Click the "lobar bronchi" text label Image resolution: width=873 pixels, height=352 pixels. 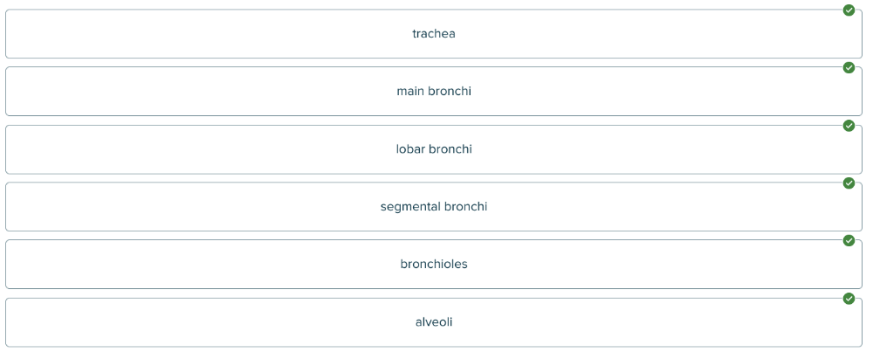tap(434, 149)
